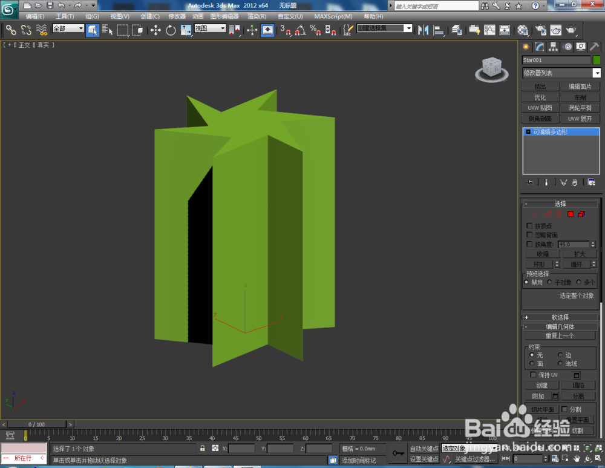Image resolution: width=605 pixels, height=468 pixels.
Task: Select Element sub-object level
Action: pos(581,214)
